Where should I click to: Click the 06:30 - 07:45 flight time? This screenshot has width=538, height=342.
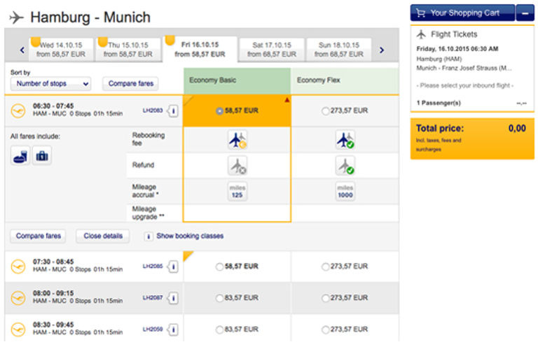coord(53,106)
